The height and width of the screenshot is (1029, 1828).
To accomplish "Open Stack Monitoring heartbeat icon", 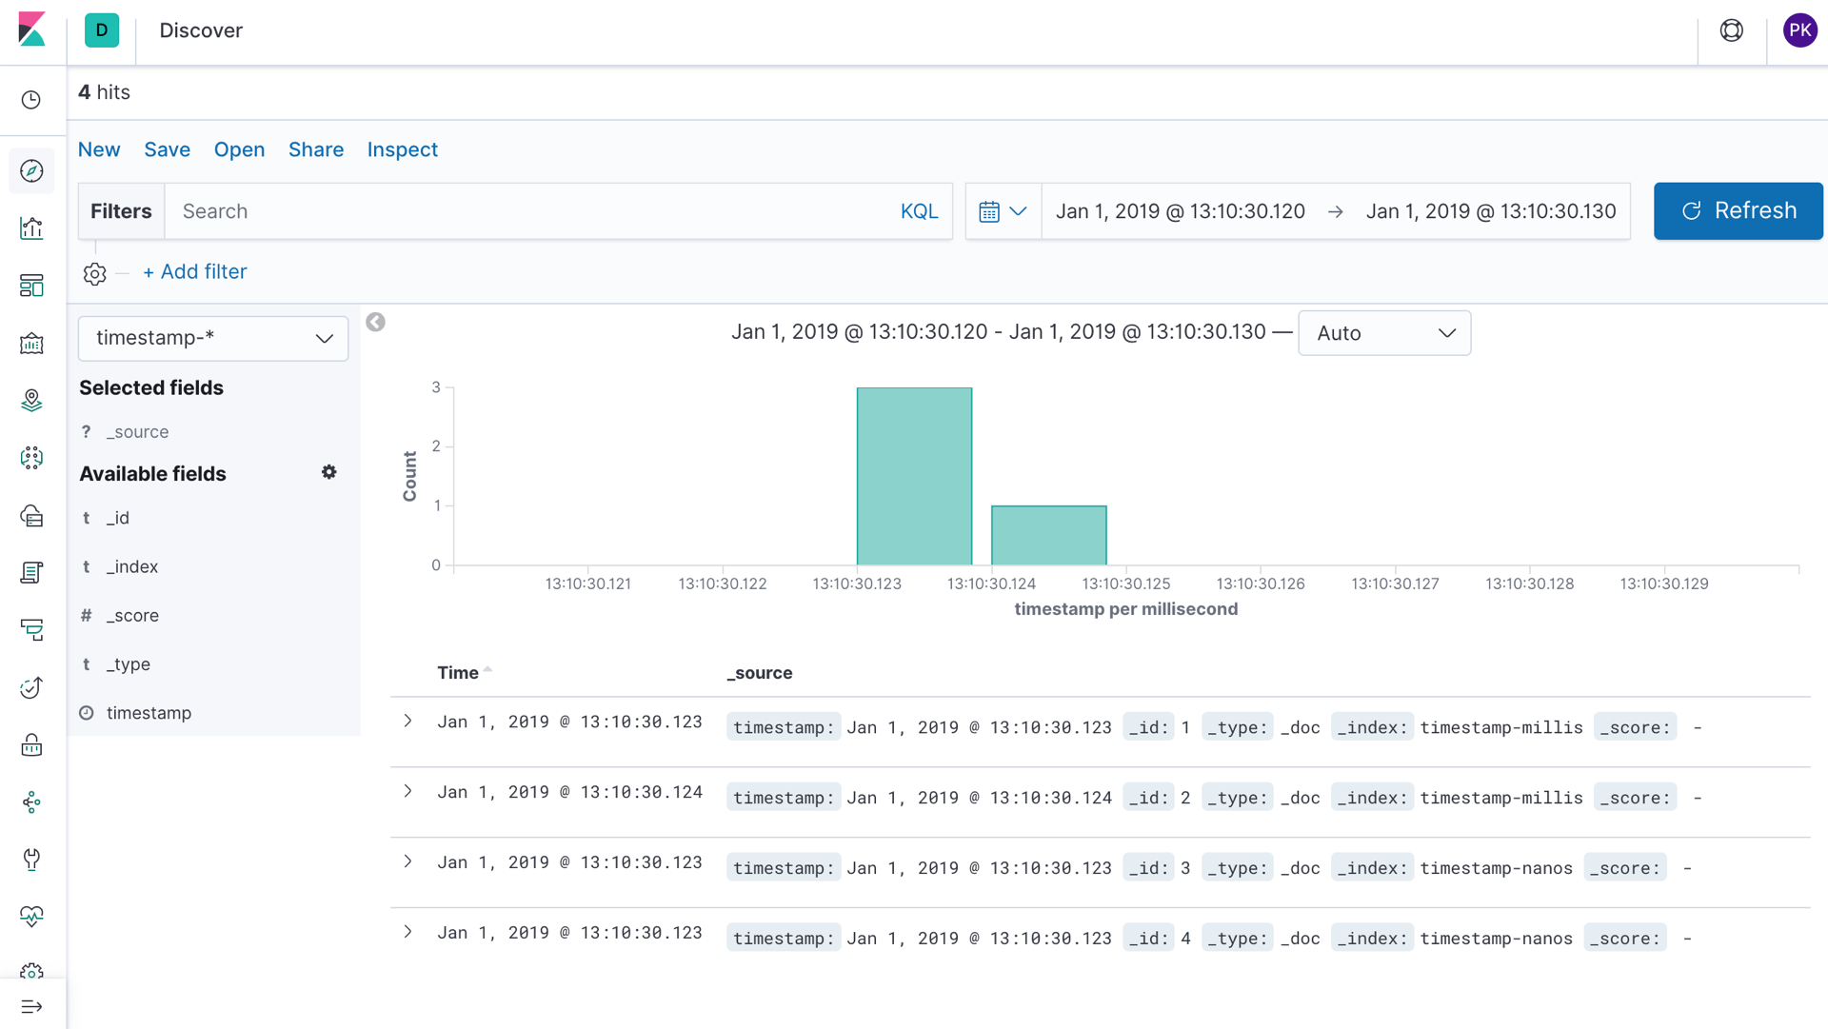I will point(31,917).
